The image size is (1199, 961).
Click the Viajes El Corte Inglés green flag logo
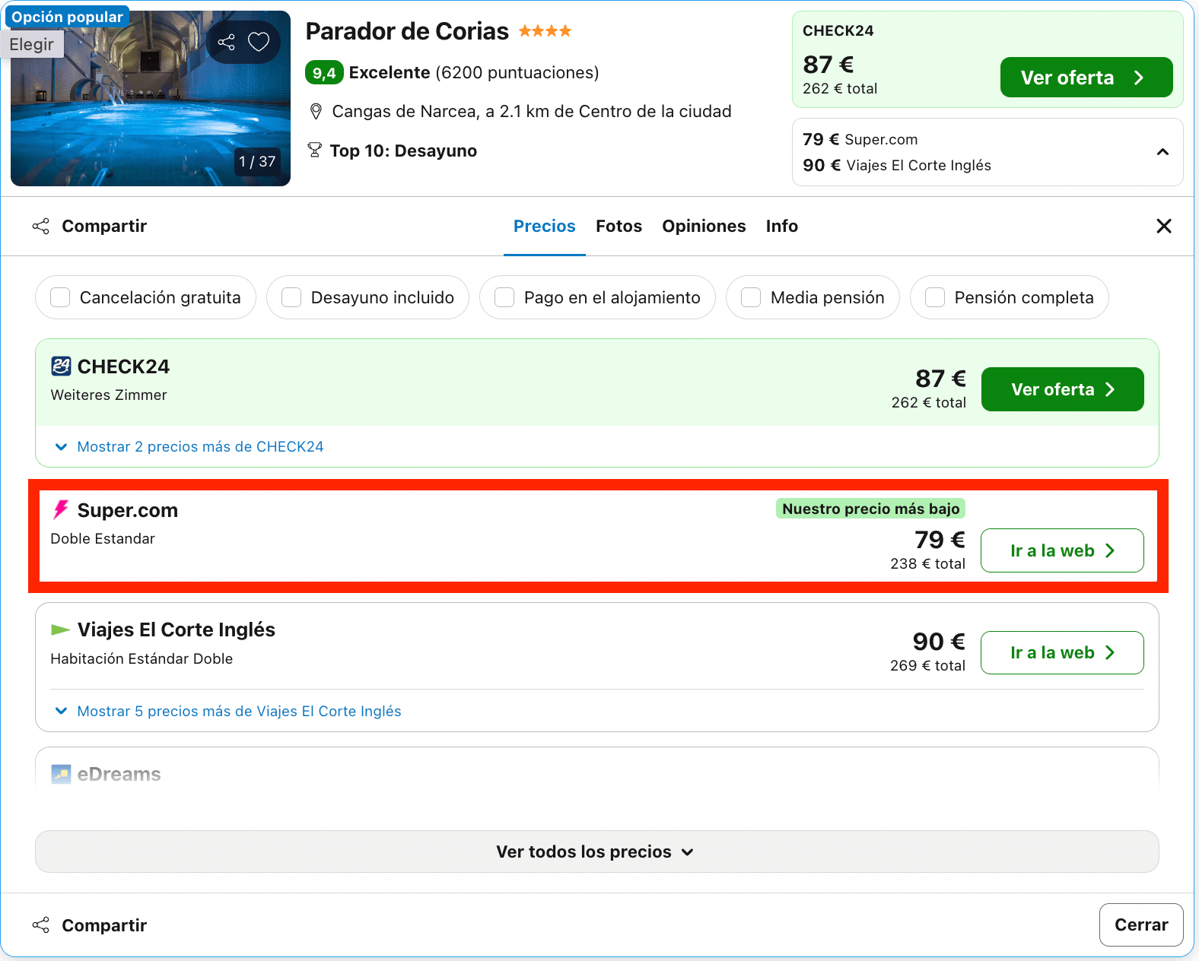pyautogui.click(x=60, y=630)
